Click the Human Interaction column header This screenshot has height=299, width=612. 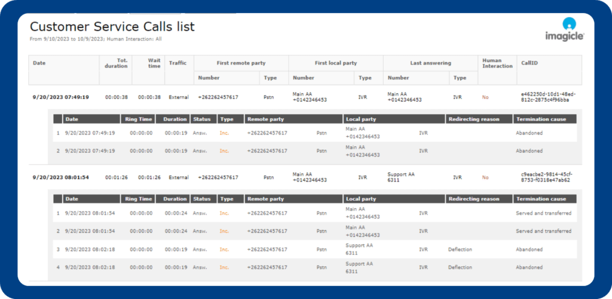click(497, 63)
